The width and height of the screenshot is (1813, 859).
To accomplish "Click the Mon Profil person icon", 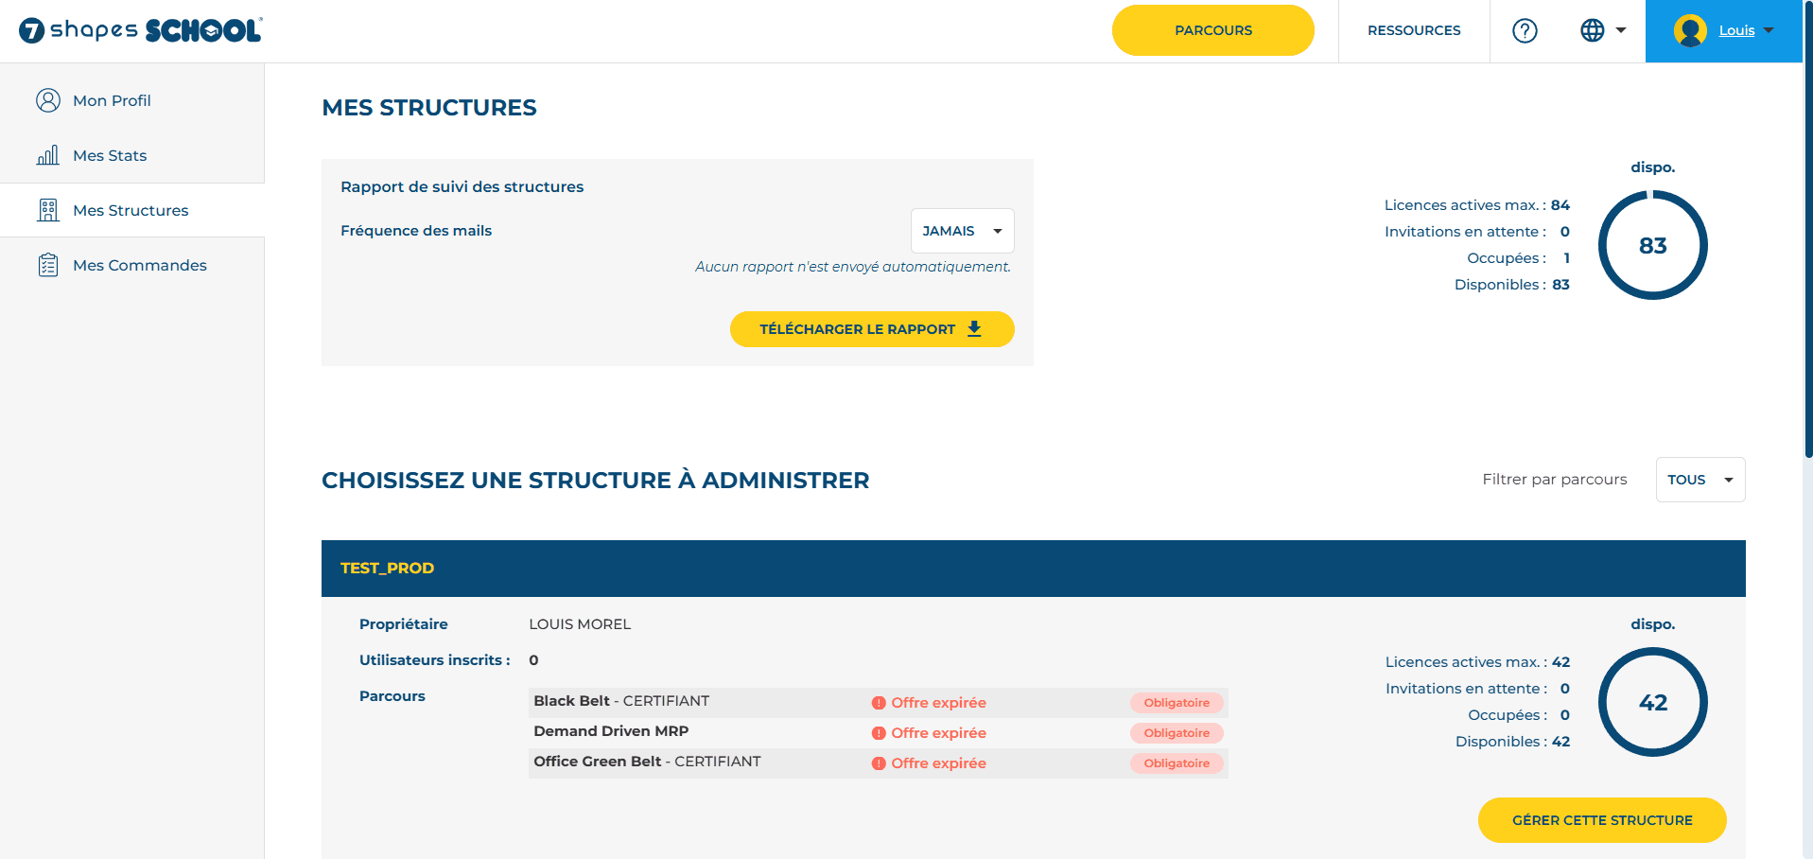I will (x=48, y=100).
